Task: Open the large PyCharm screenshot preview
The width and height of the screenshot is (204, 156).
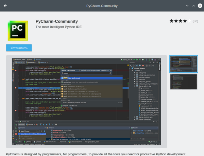Action: [x=86, y=102]
